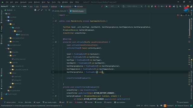Click the red error indicator above editor
Viewport: 193px width, 108px height.
(x=178, y=15)
